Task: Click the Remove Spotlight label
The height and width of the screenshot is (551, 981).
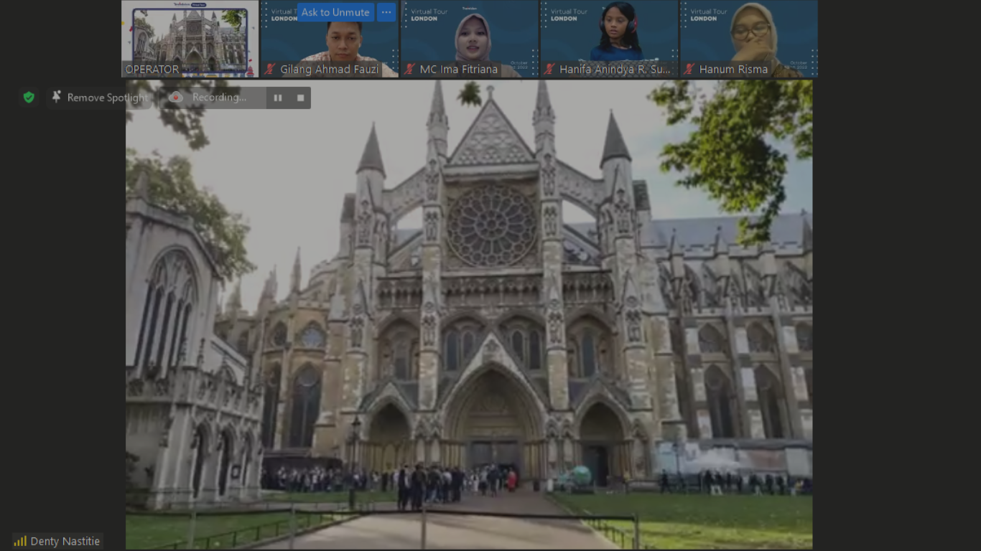Action: (107, 98)
